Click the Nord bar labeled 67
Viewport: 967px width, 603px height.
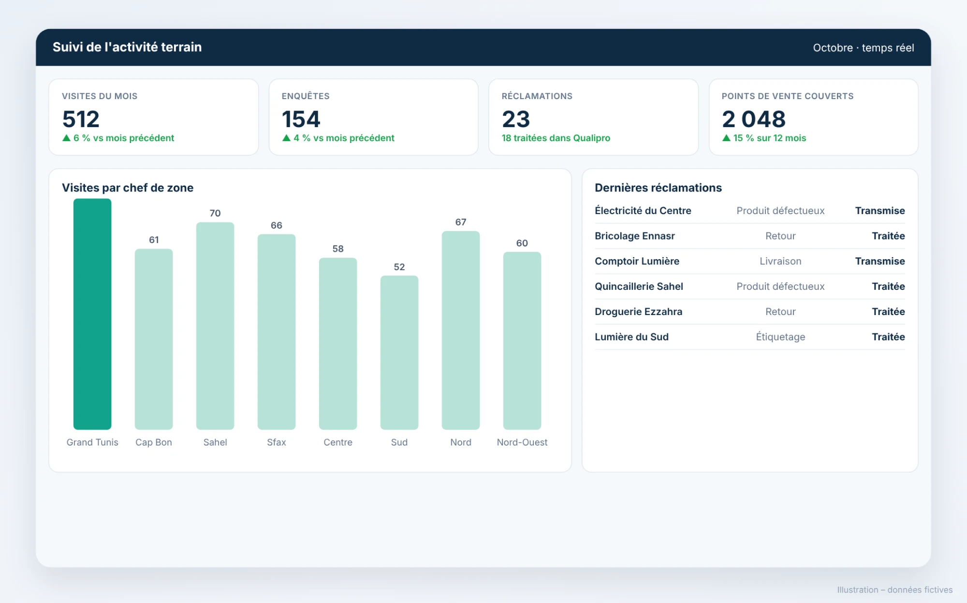tap(461, 330)
